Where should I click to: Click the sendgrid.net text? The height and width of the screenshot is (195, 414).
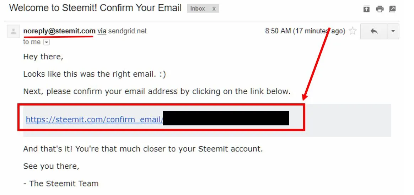[x=127, y=31]
